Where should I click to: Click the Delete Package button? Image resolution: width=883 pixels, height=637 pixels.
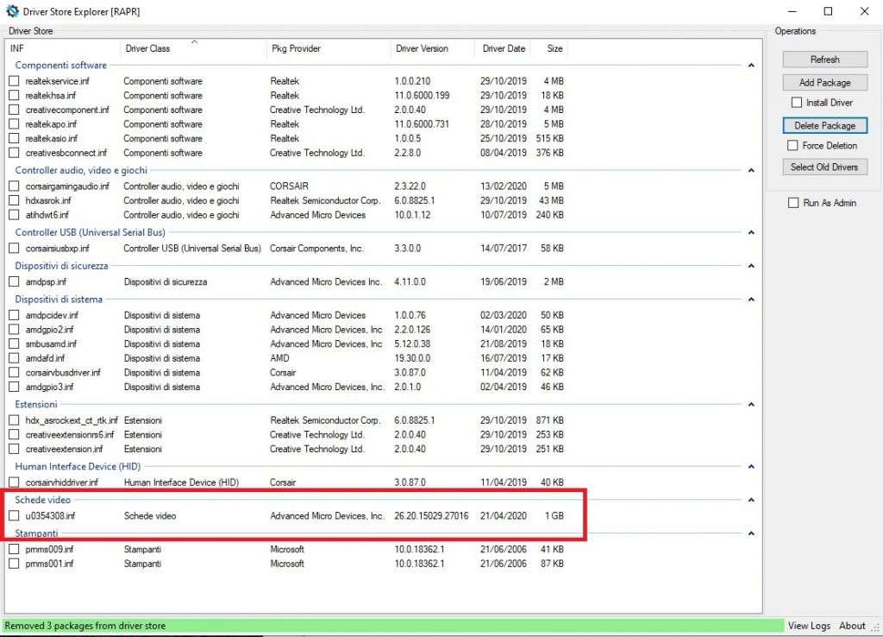824,126
